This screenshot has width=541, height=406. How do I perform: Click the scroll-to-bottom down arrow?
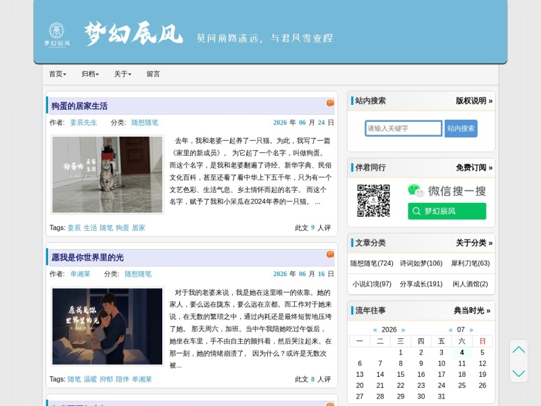coord(519,374)
